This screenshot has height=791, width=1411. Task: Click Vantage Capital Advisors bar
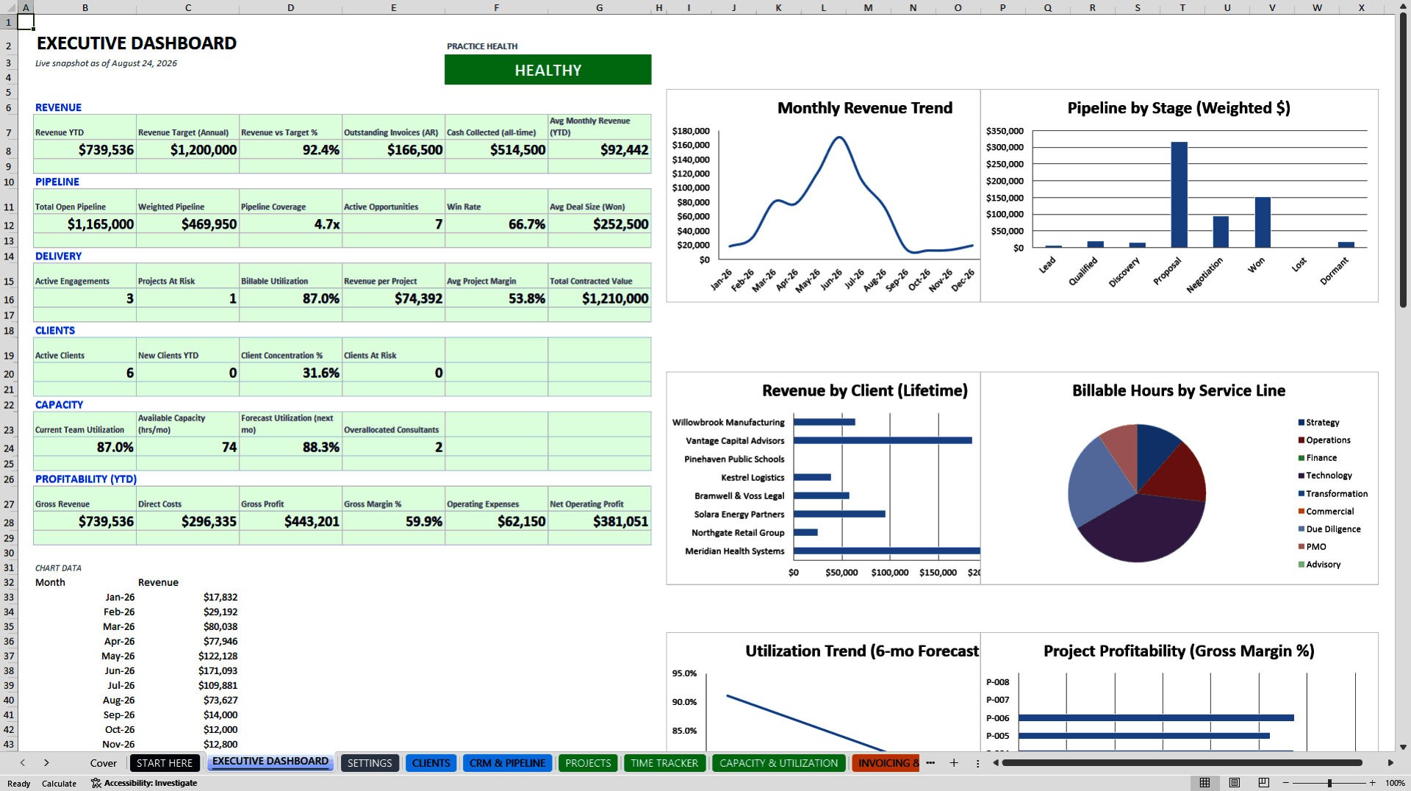(883, 440)
